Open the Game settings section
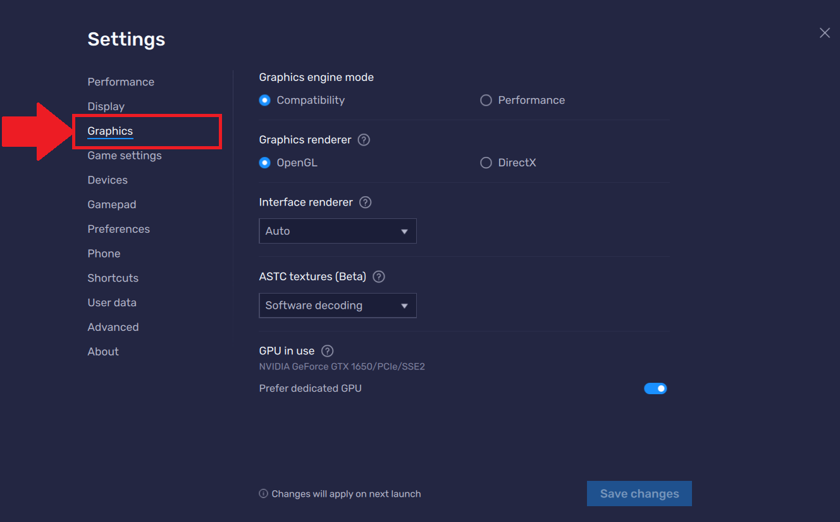 (x=123, y=155)
